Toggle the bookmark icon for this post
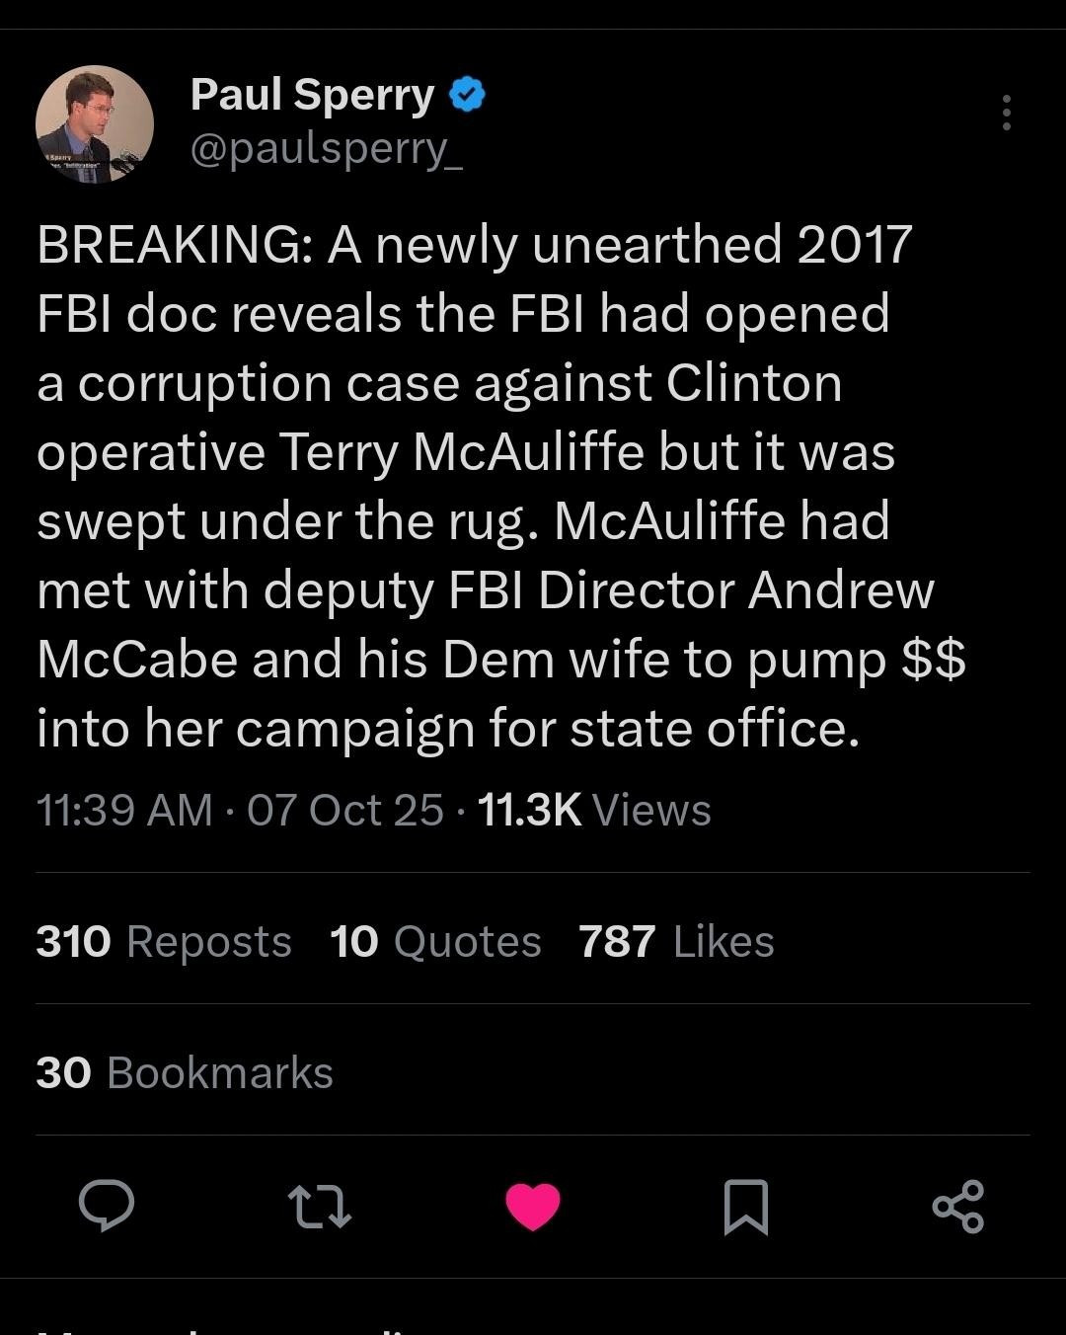This screenshot has width=1066, height=1335. [746, 1207]
